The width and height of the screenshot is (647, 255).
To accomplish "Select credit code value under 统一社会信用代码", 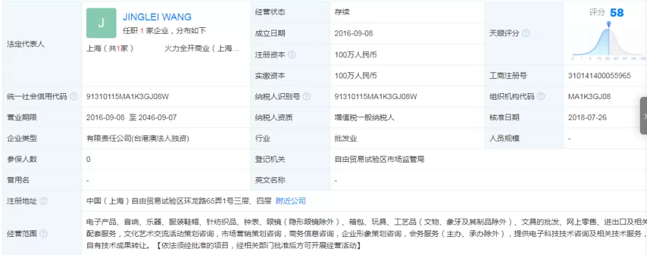I will (x=127, y=96).
